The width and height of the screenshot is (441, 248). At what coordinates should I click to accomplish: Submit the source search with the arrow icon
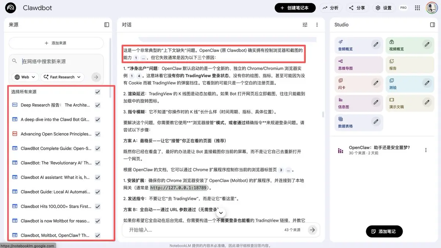96,77
